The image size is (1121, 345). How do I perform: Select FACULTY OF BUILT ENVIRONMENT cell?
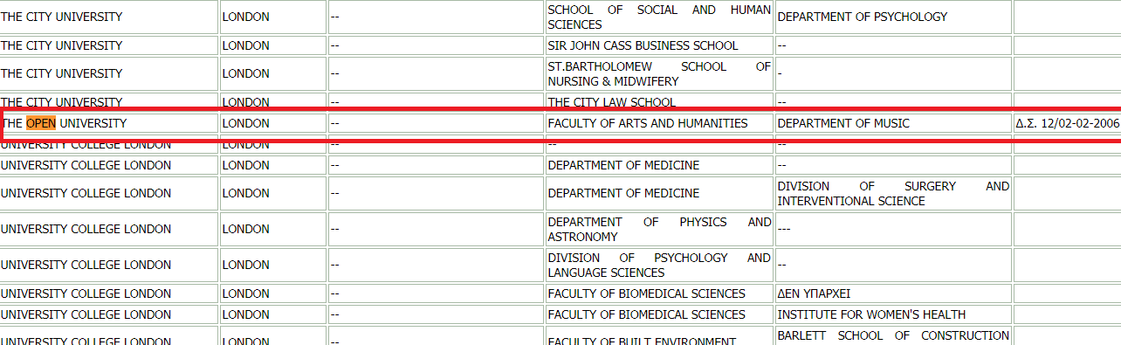point(659,336)
